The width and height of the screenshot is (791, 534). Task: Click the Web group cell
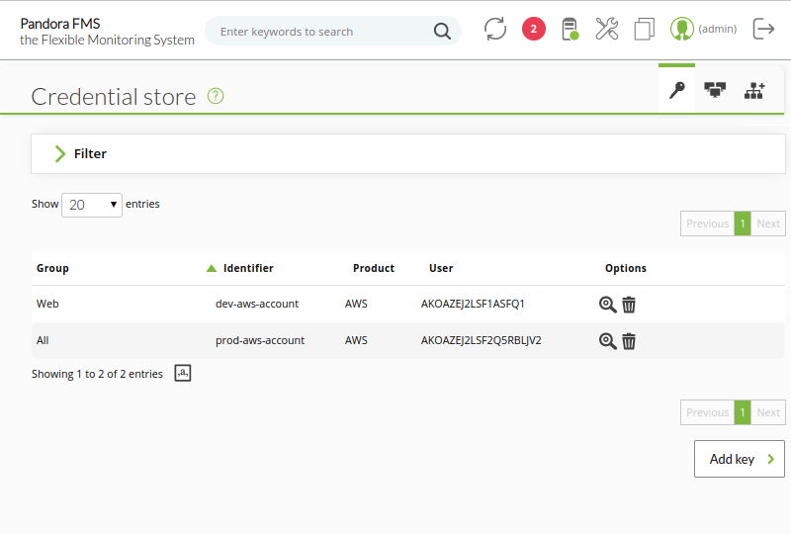pos(47,304)
